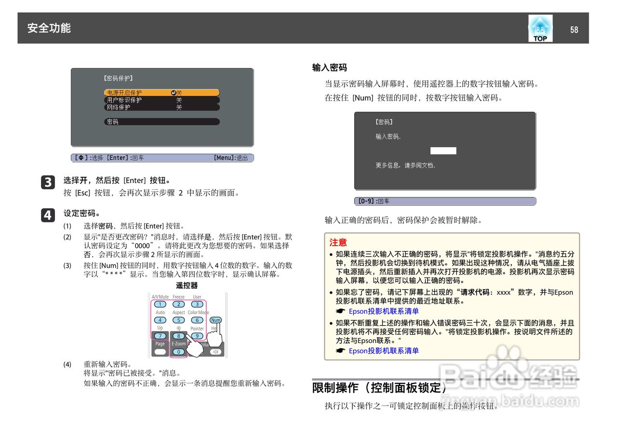Click the [Enter]:回车 hint below the menu
Viewport: 617px width, 436px height.
click(x=125, y=158)
